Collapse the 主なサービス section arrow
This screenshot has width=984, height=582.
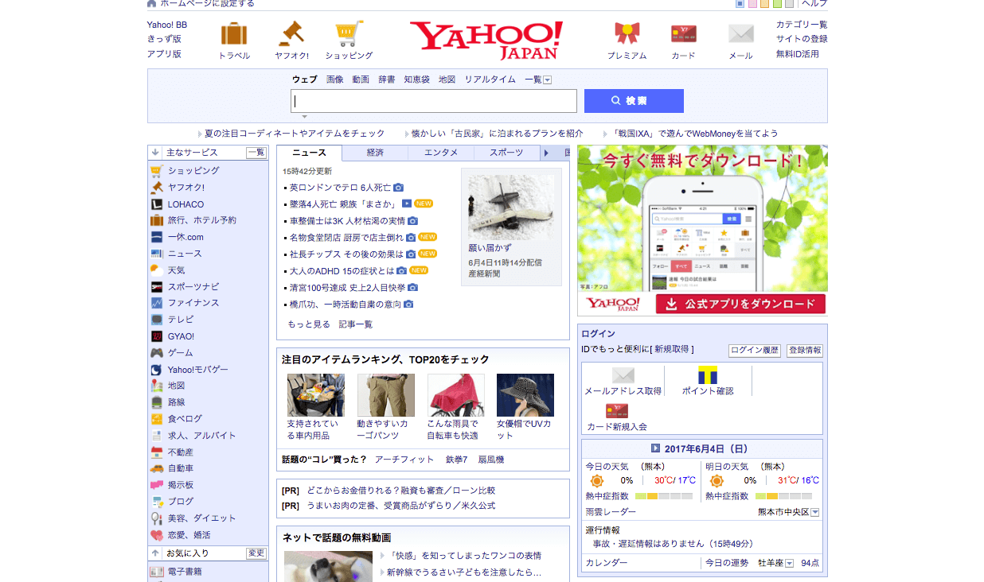[x=155, y=152]
